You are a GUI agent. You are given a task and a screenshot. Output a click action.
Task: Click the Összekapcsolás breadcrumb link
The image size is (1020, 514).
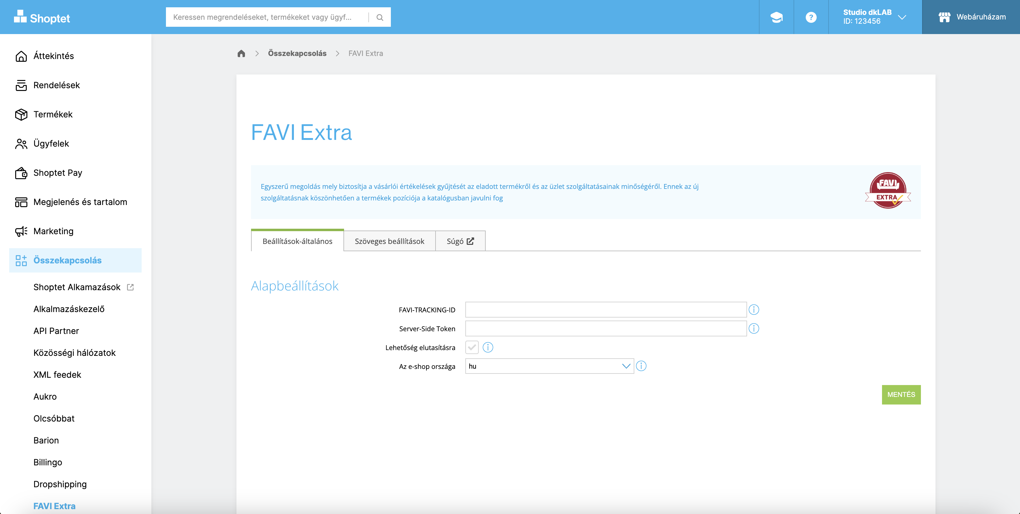tap(297, 54)
